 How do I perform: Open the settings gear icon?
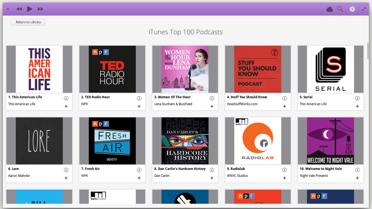pyautogui.click(x=352, y=9)
